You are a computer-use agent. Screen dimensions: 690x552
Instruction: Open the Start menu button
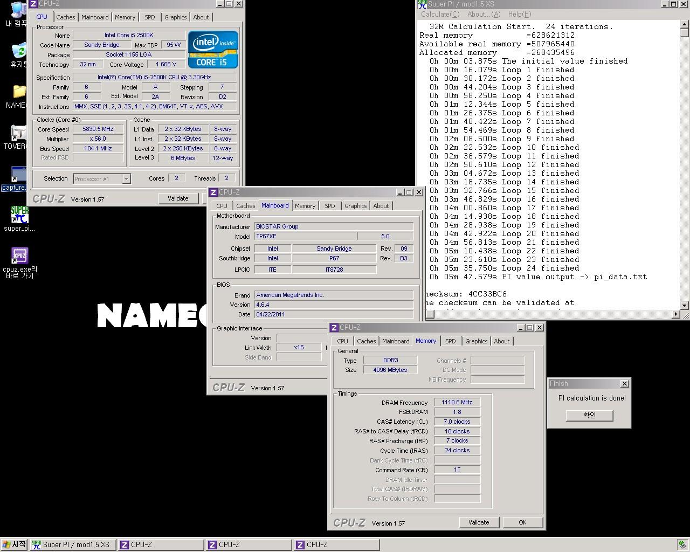coord(15,544)
